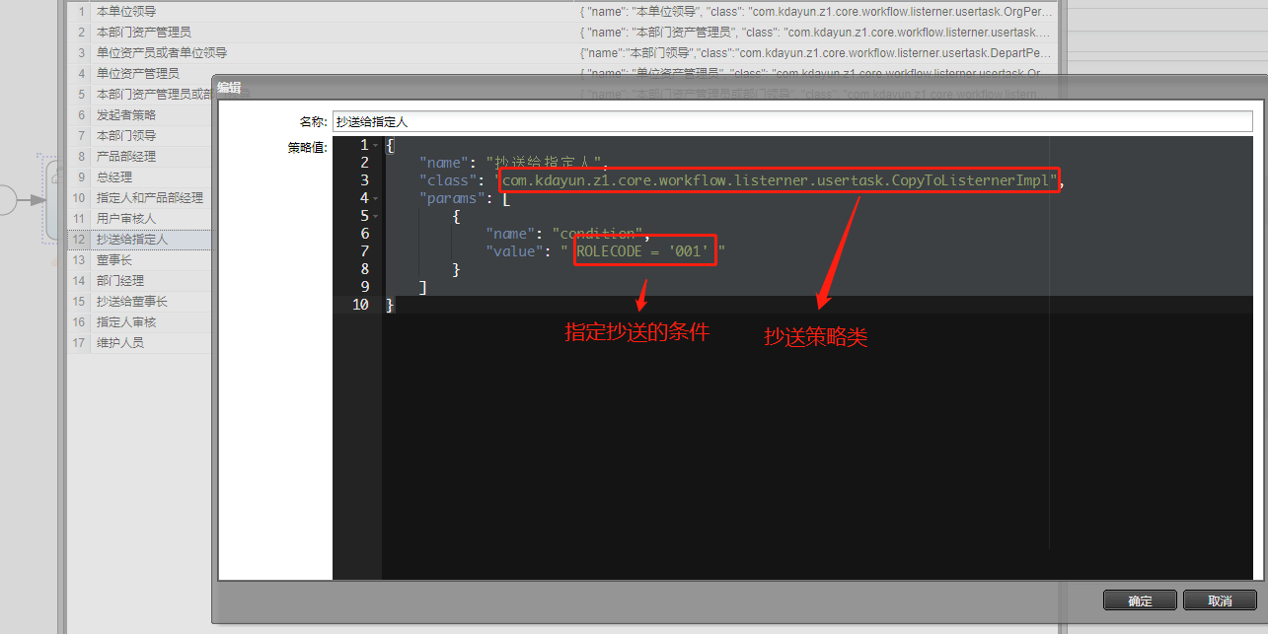This screenshot has height=634, width=1268.
Task: Click the 确定 button in edit dialog
Action: point(1140,600)
